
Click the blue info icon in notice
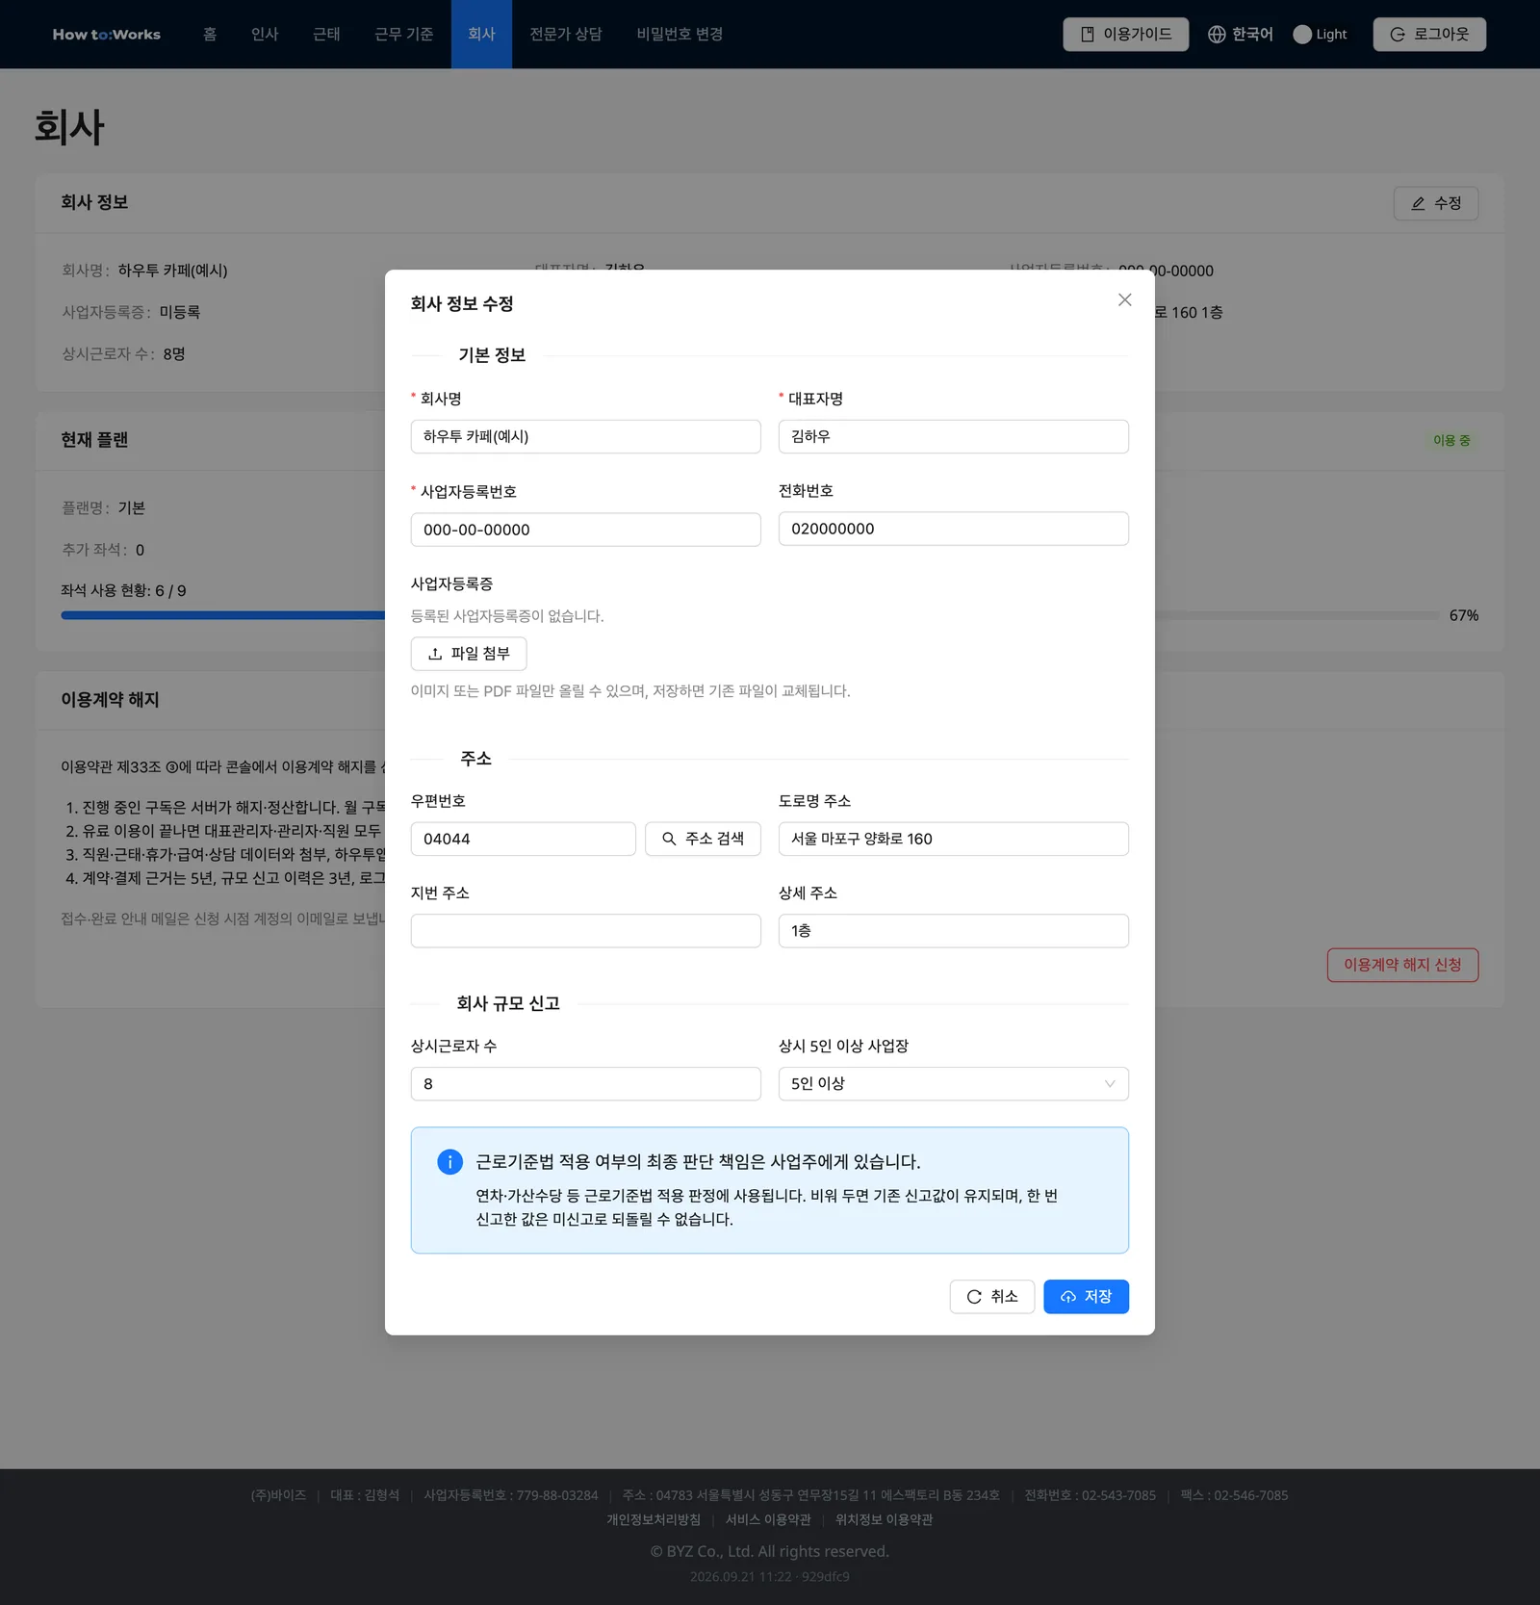tap(449, 1162)
